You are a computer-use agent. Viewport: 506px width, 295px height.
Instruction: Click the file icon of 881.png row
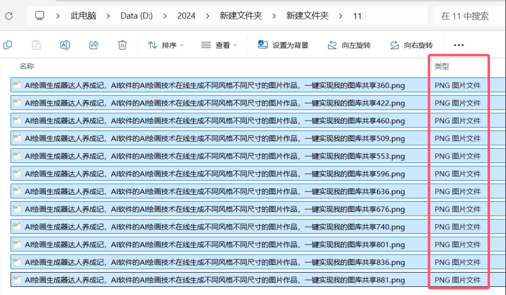17,280
